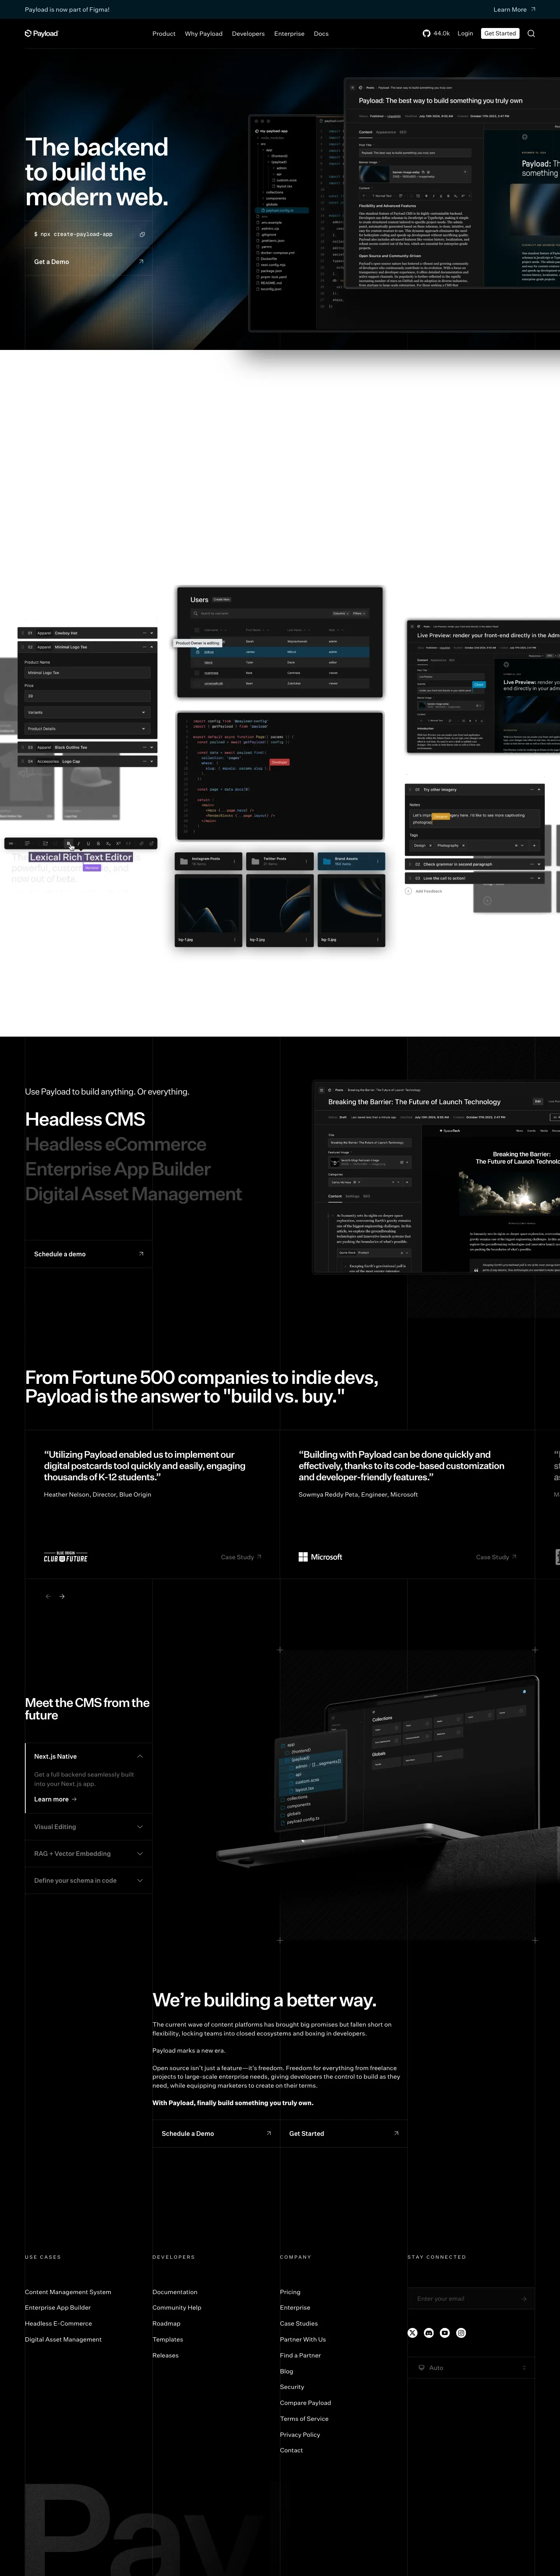Open the Contact footer link

291,2450
